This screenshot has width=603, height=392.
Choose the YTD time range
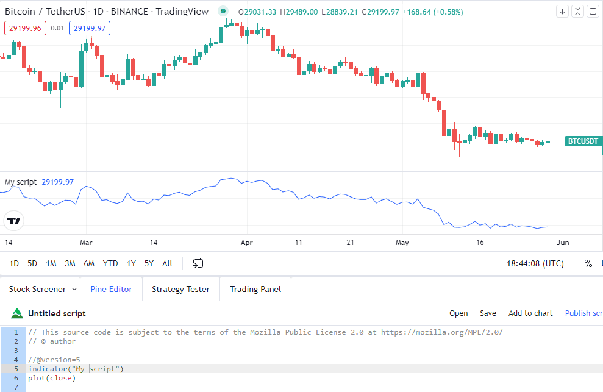pyautogui.click(x=110, y=263)
